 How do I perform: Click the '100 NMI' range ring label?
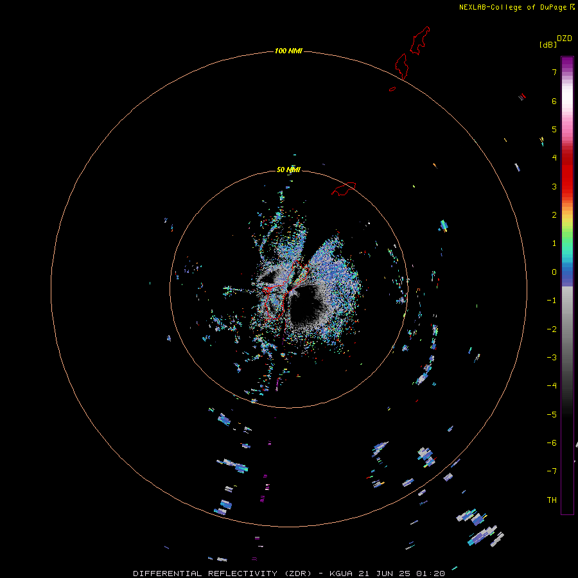click(x=288, y=51)
